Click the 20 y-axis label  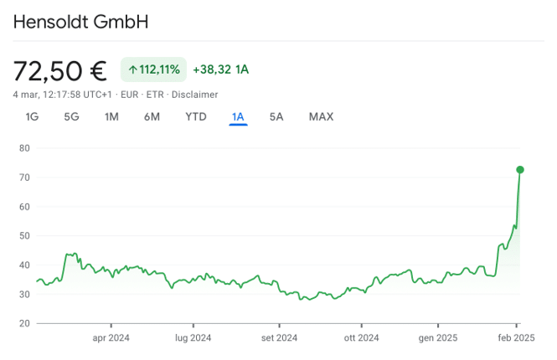(24, 323)
